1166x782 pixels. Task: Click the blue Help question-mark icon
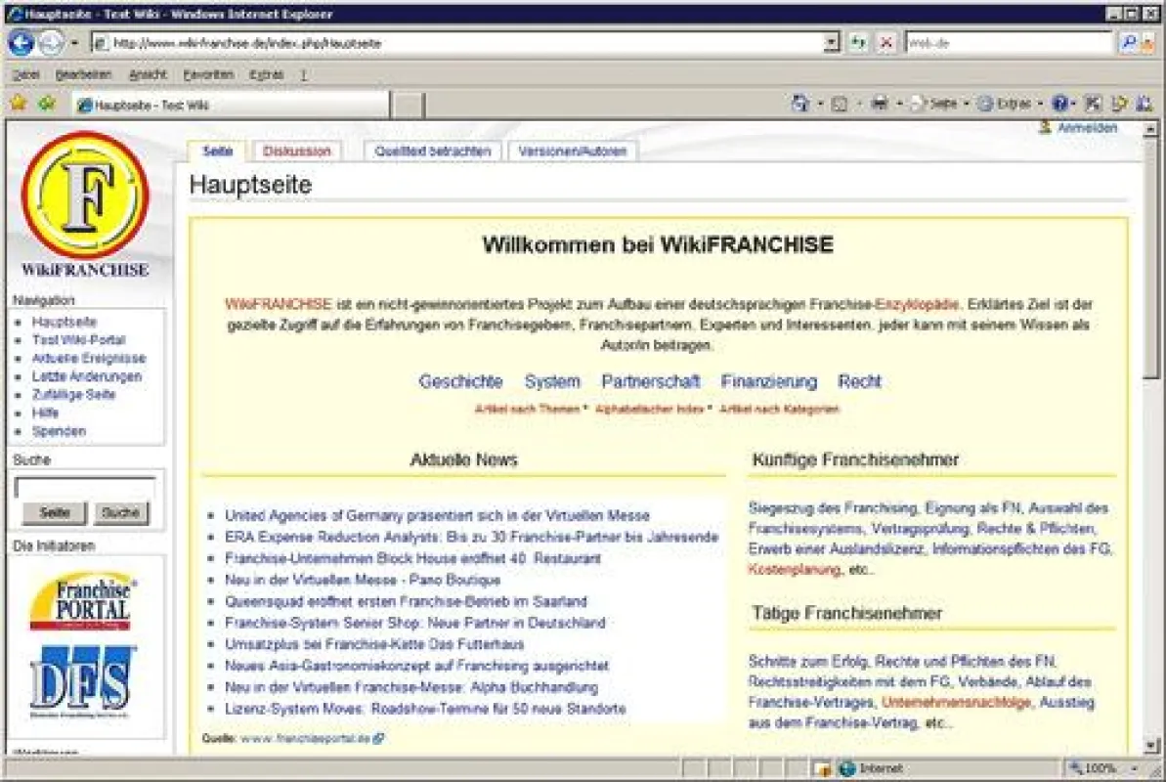pyautogui.click(x=1060, y=104)
